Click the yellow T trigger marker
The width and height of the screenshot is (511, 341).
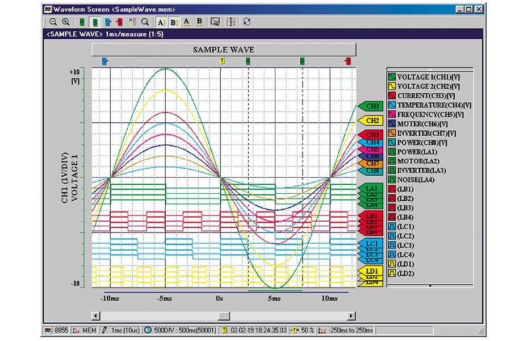pyautogui.click(x=222, y=61)
